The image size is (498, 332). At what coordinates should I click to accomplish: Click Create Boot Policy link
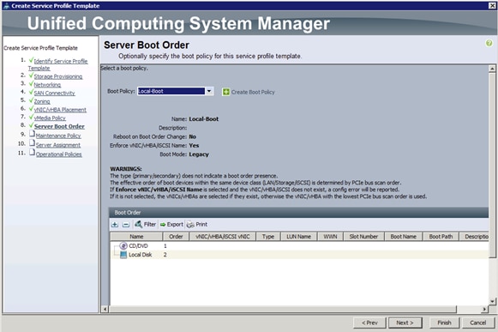click(249, 93)
